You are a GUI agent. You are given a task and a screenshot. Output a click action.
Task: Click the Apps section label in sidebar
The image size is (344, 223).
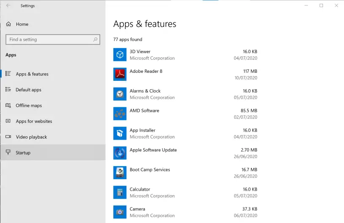click(x=11, y=55)
